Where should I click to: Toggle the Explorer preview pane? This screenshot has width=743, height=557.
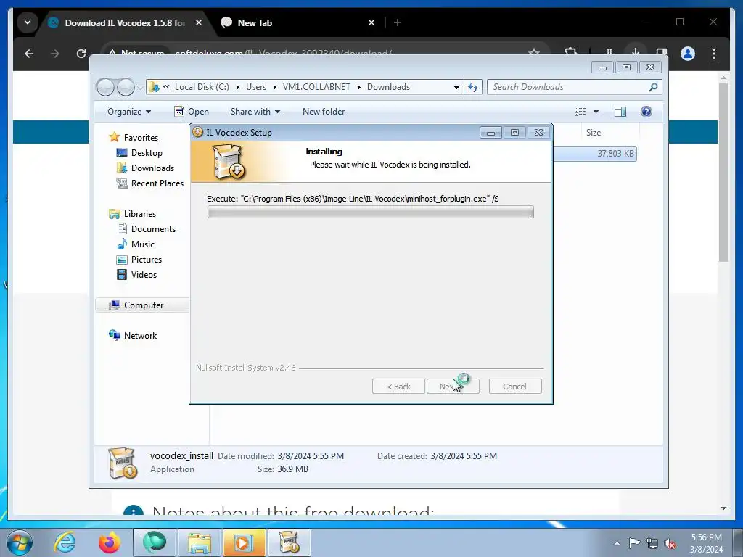tap(620, 111)
